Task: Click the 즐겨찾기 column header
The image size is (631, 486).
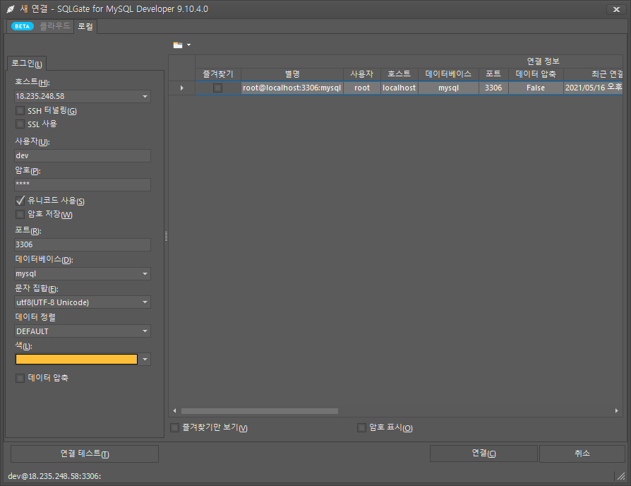Action: [218, 74]
